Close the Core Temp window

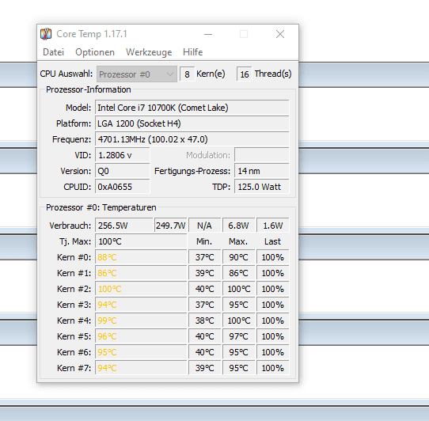(280, 34)
